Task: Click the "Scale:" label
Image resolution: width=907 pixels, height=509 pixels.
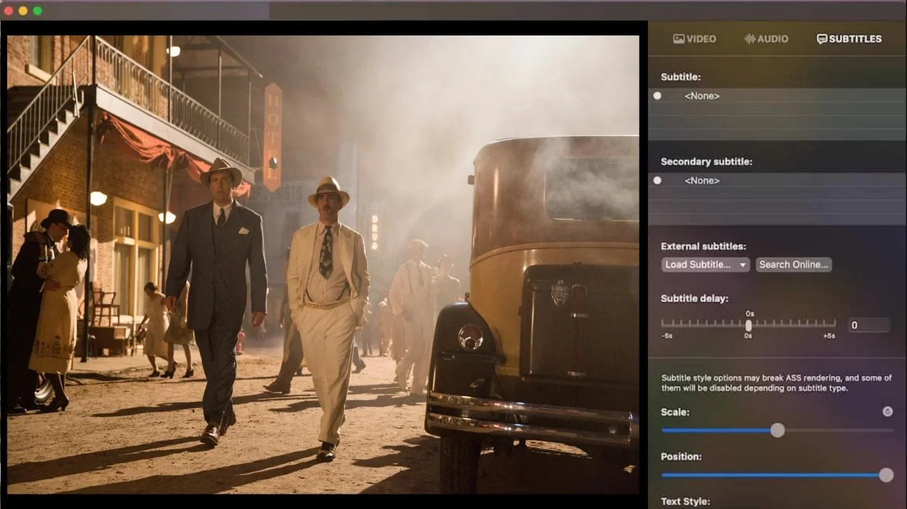Action: tap(675, 412)
